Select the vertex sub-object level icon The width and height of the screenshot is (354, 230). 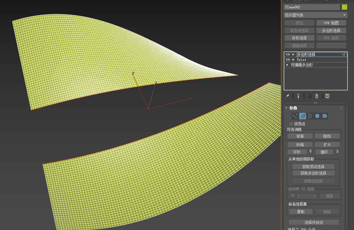click(295, 116)
